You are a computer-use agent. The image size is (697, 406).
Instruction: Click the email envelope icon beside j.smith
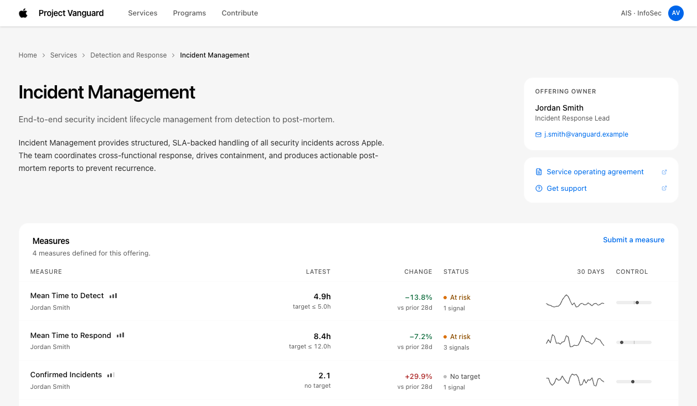pos(538,134)
